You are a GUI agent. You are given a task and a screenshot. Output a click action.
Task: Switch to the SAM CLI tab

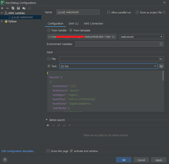[x=74, y=24]
